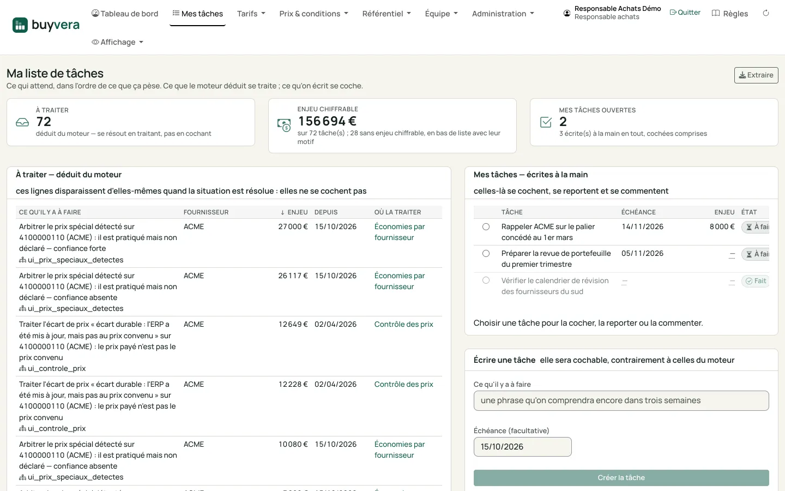
Task: Toggle À faire state of Préparer la revue task
Action: (x=756, y=254)
